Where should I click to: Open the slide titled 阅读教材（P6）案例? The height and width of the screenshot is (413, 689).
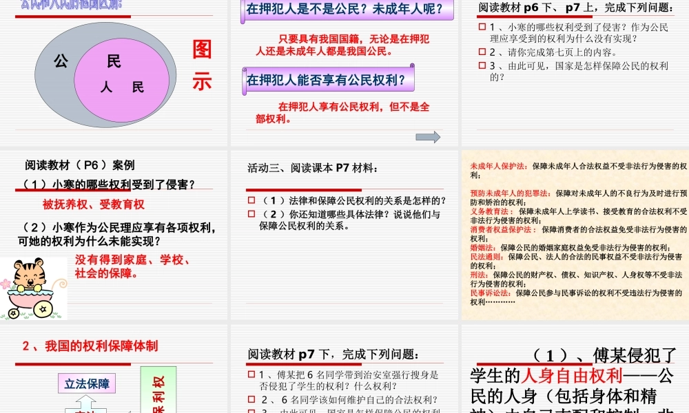[x=114, y=235]
